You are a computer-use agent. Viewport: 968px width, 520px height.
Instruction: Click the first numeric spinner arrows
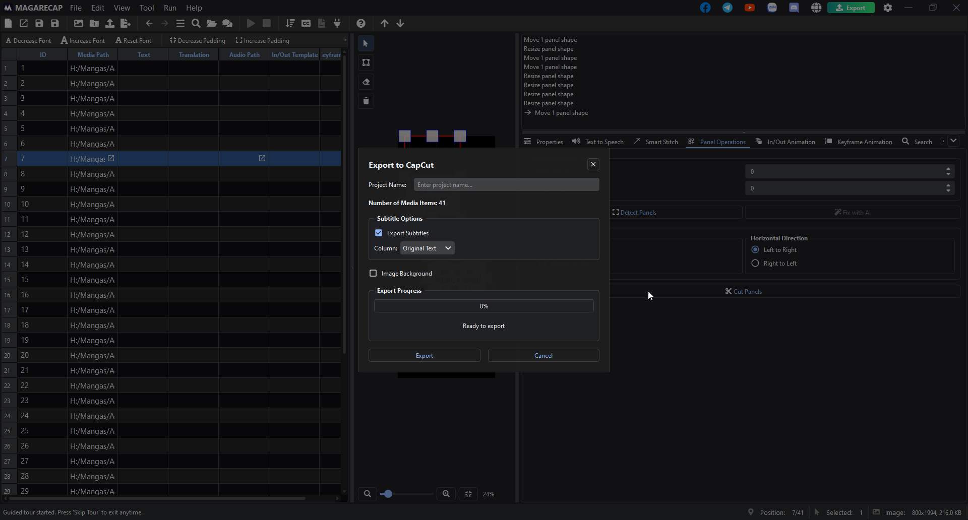click(948, 171)
